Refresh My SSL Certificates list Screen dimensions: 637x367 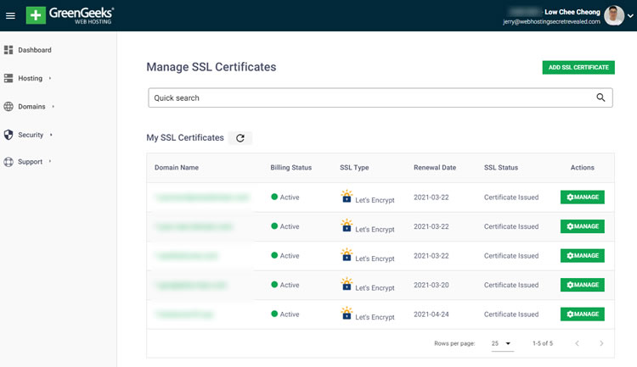click(240, 138)
